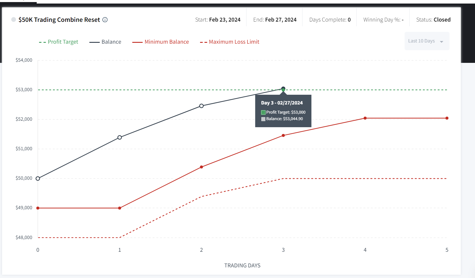Toggle the Minimum Balance legend series
The image size is (475, 278).
[161, 42]
